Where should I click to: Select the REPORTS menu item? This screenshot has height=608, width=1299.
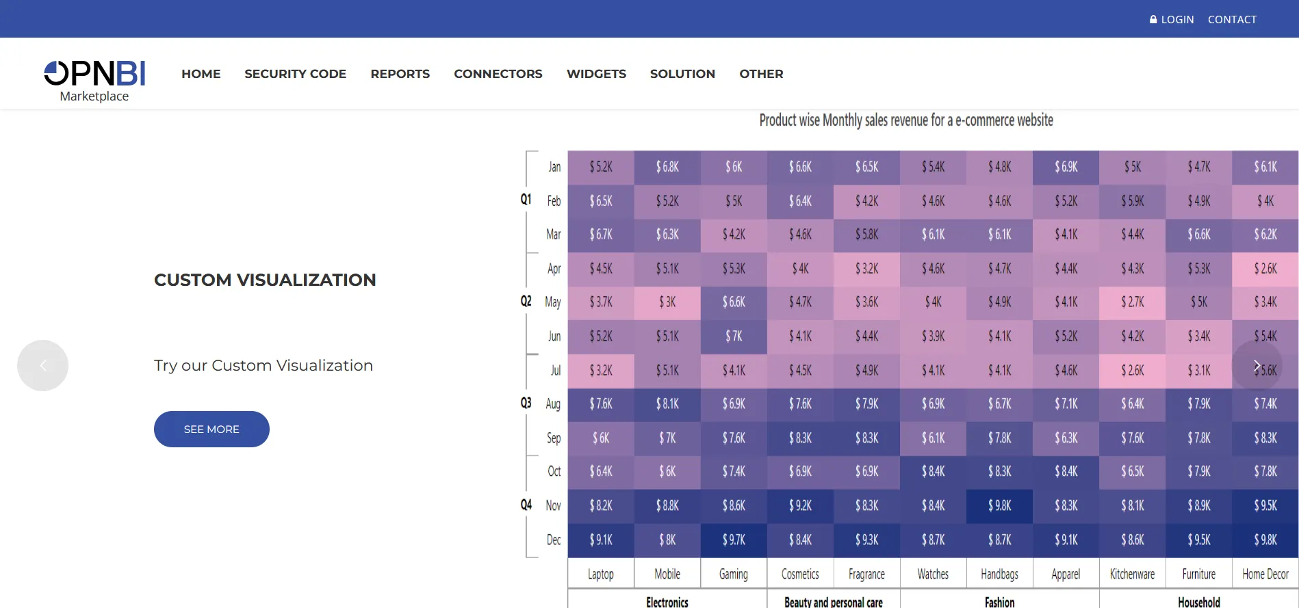[400, 74]
